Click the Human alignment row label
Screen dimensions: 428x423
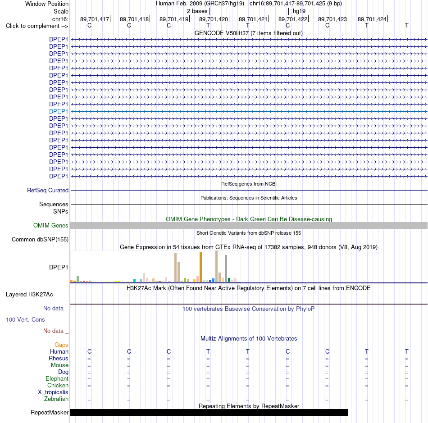click(59, 351)
